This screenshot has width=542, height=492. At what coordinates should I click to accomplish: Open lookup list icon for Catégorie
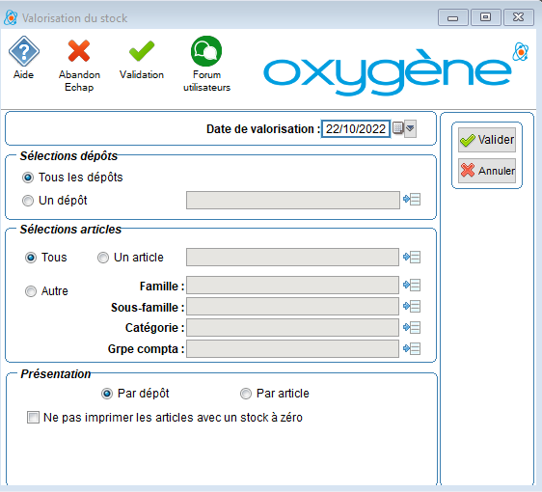412,327
